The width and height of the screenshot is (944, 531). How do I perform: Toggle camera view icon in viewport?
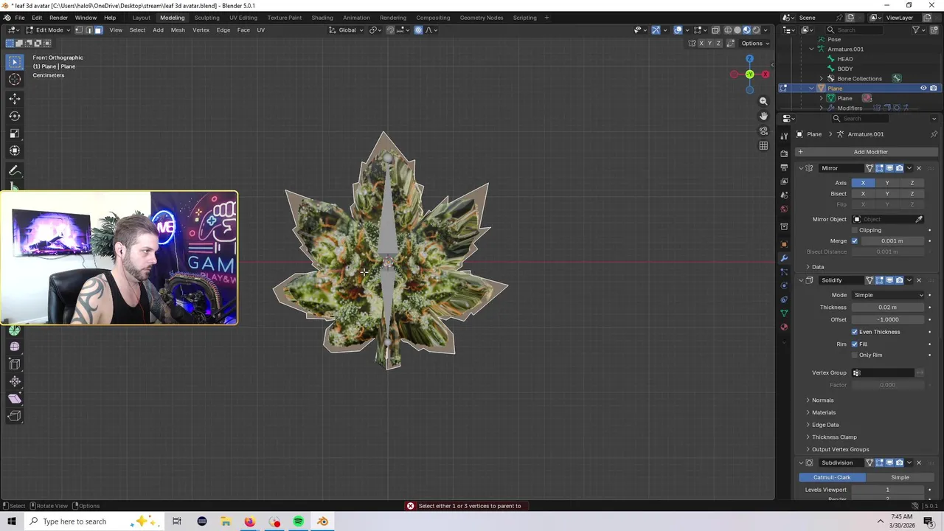pyautogui.click(x=763, y=131)
